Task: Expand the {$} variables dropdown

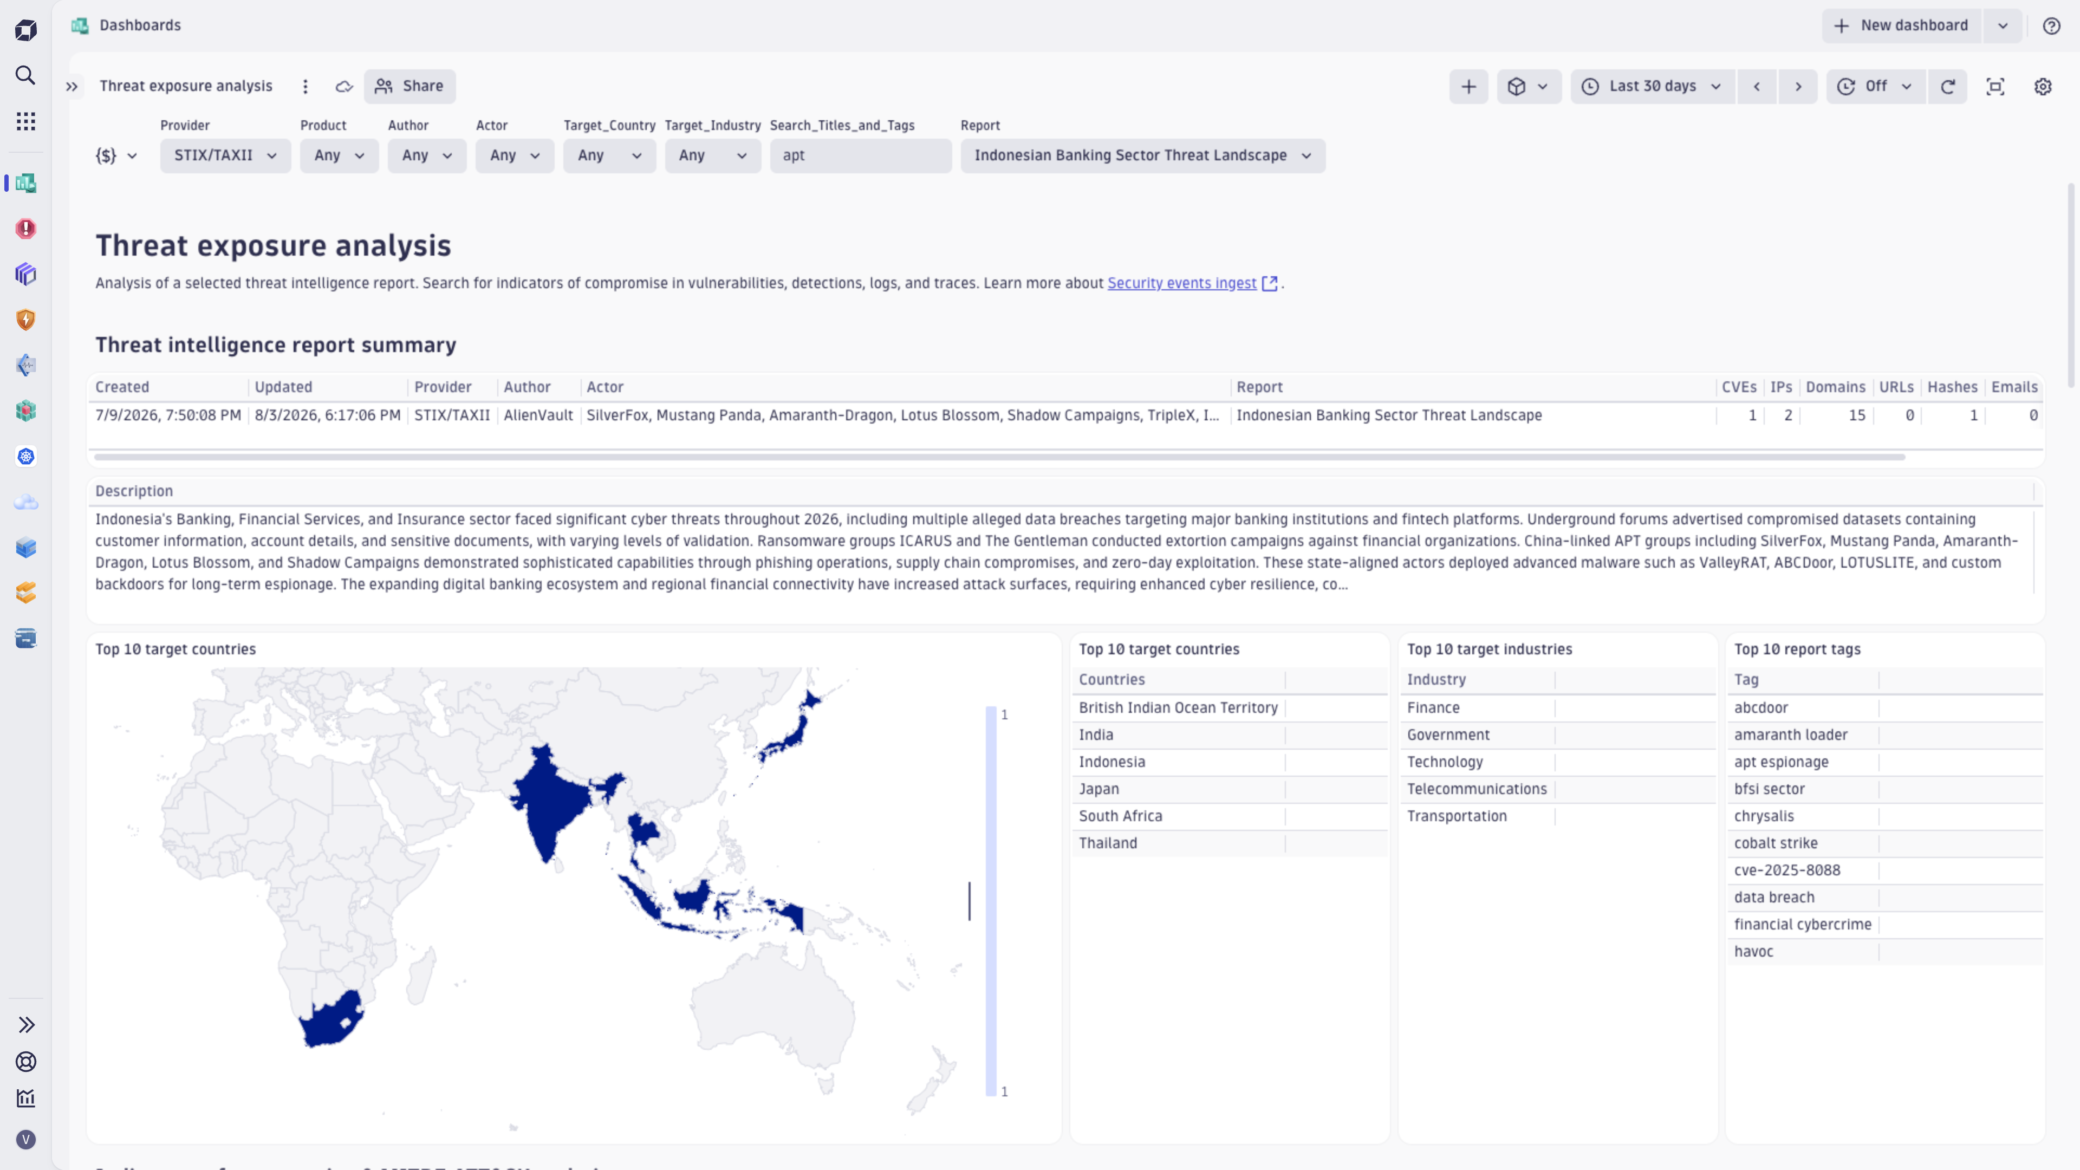Action: coord(116,156)
